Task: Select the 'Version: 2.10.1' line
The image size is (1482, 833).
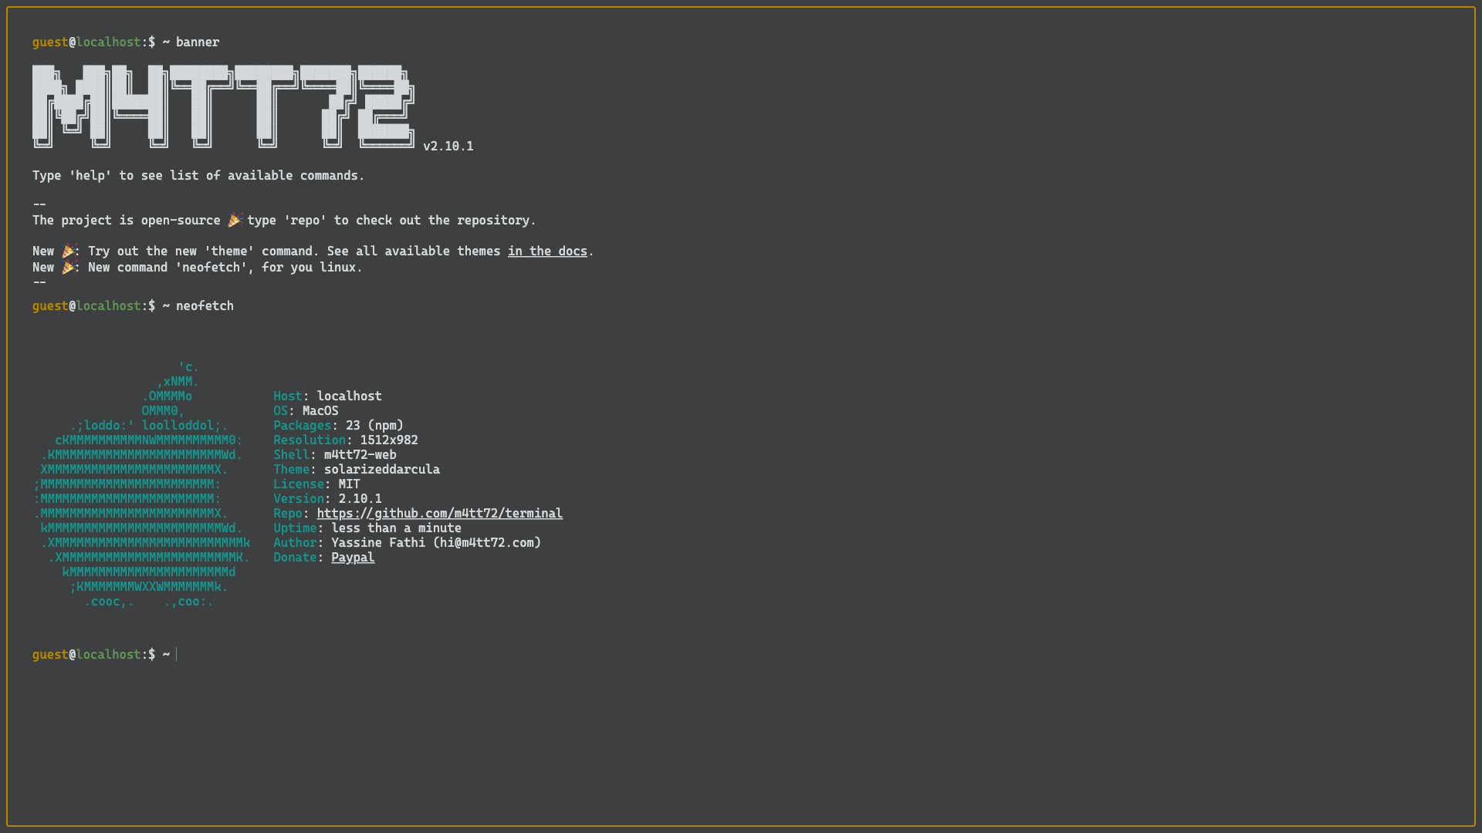Action: pos(327,499)
